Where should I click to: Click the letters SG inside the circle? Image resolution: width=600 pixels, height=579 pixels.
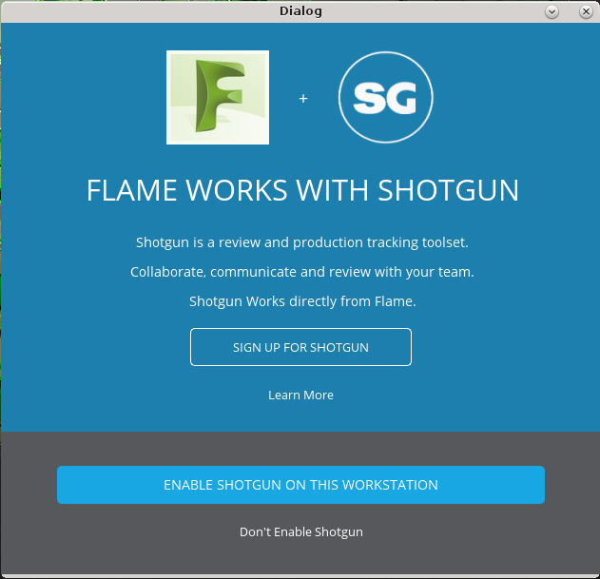(x=384, y=98)
